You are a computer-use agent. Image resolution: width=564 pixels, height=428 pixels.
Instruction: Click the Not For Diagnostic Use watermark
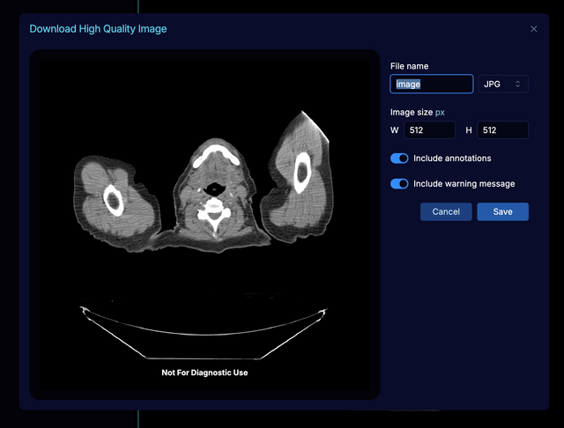click(x=204, y=373)
